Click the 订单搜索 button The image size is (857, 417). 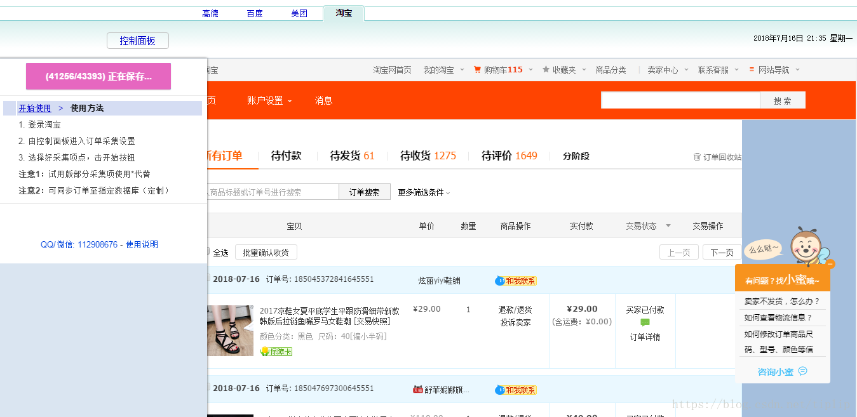(365, 192)
